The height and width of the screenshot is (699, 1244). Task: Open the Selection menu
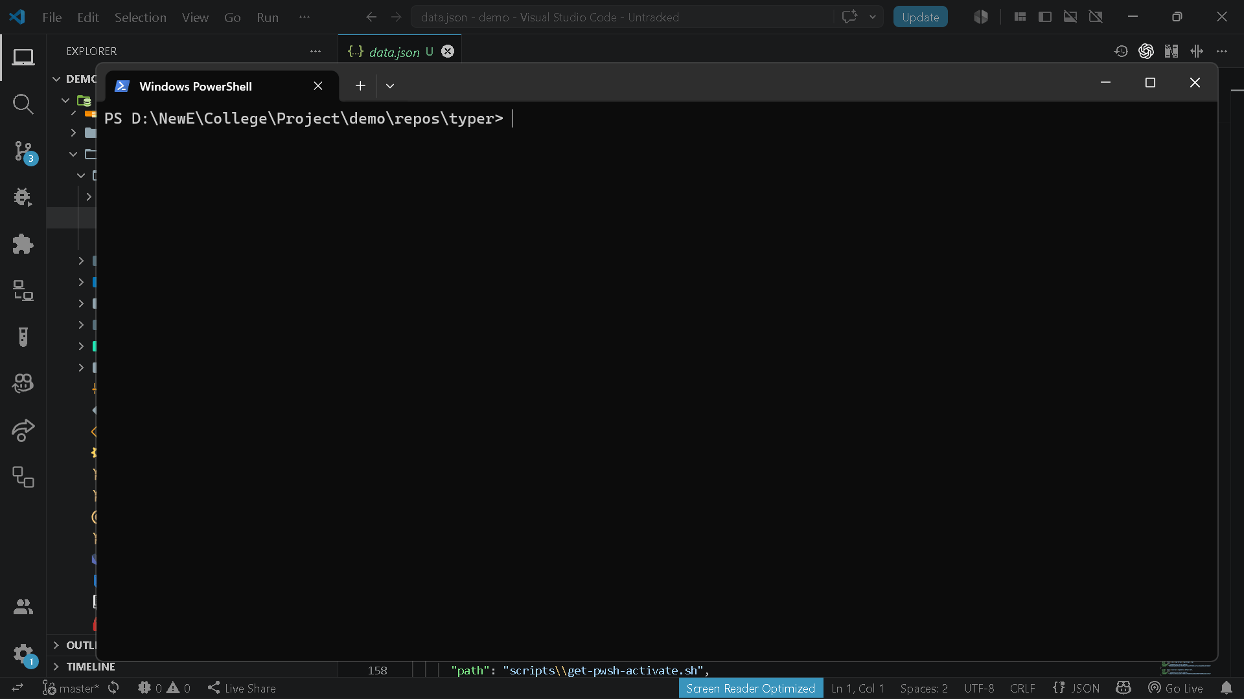[141, 17]
